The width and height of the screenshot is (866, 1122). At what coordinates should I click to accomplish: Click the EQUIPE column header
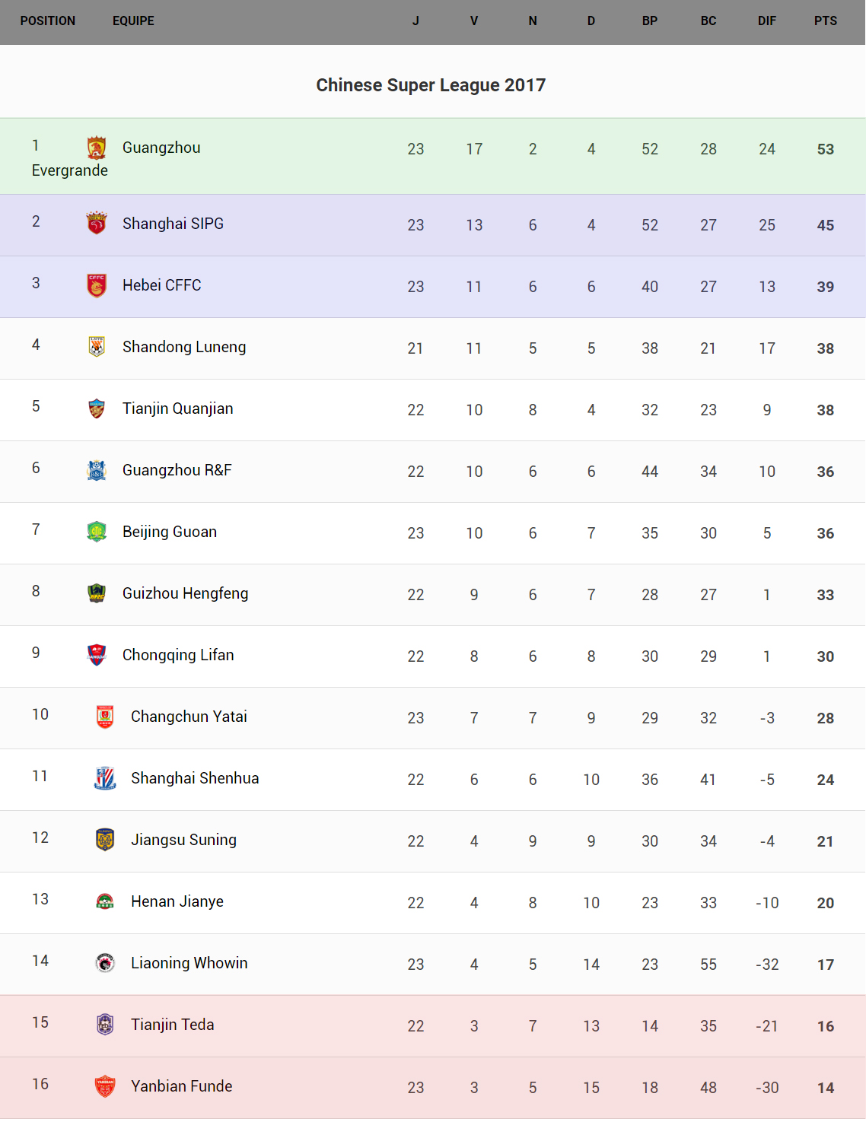(133, 21)
